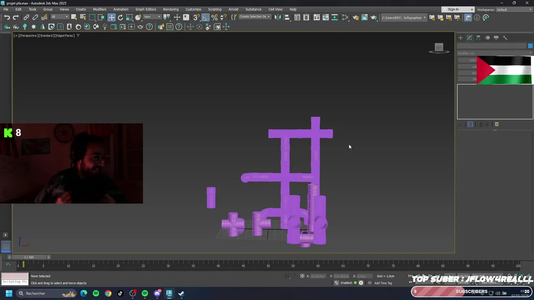Switch to the Hierarchy command panel tab

(x=479, y=37)
